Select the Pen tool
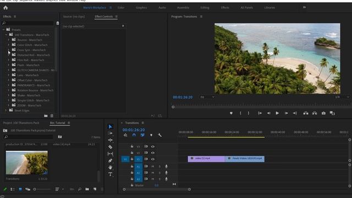Screen dimensions: 352x198 pos(110,161)
